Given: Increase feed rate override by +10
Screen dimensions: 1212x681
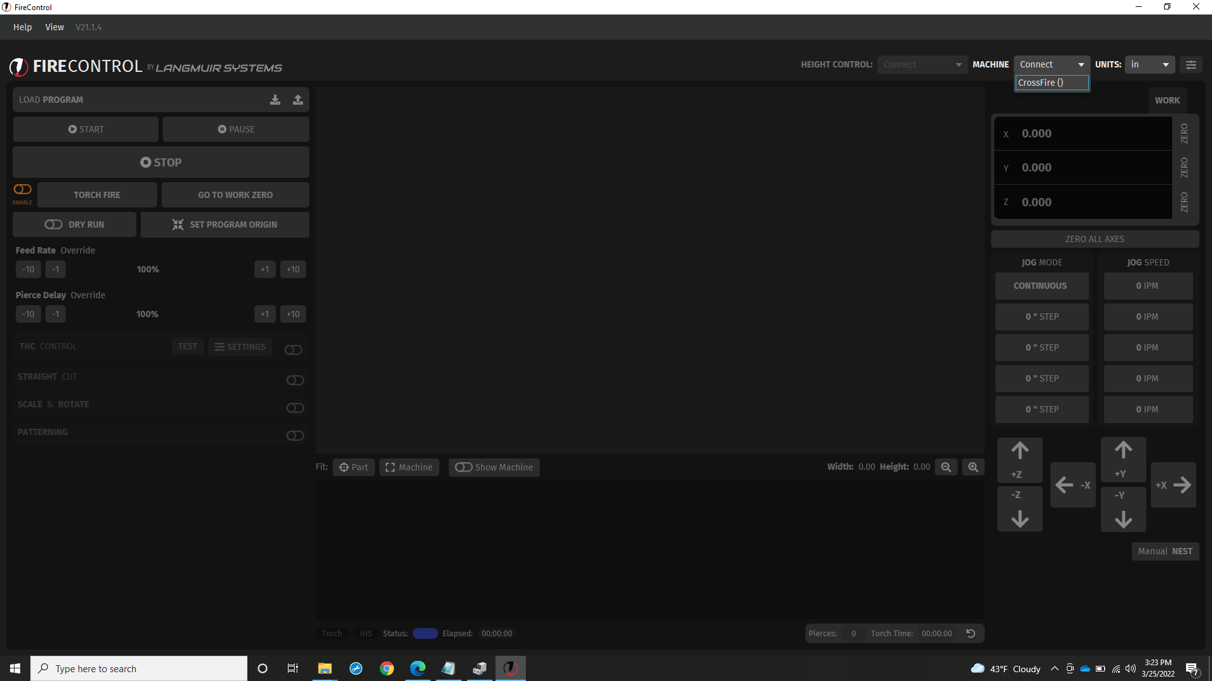Looking at the screenshot, I should (x=293, y=269).
